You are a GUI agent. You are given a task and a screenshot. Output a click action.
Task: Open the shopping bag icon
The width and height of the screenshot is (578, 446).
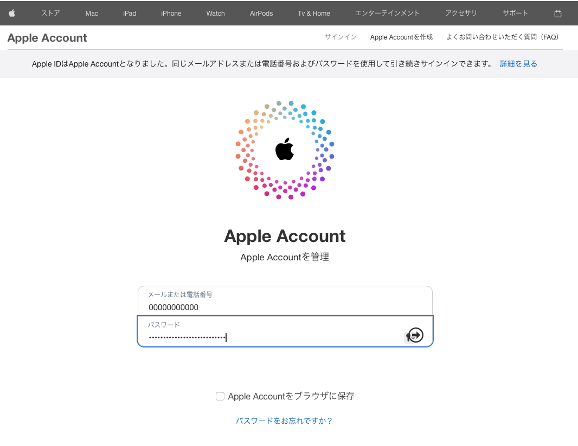point(558,13)
